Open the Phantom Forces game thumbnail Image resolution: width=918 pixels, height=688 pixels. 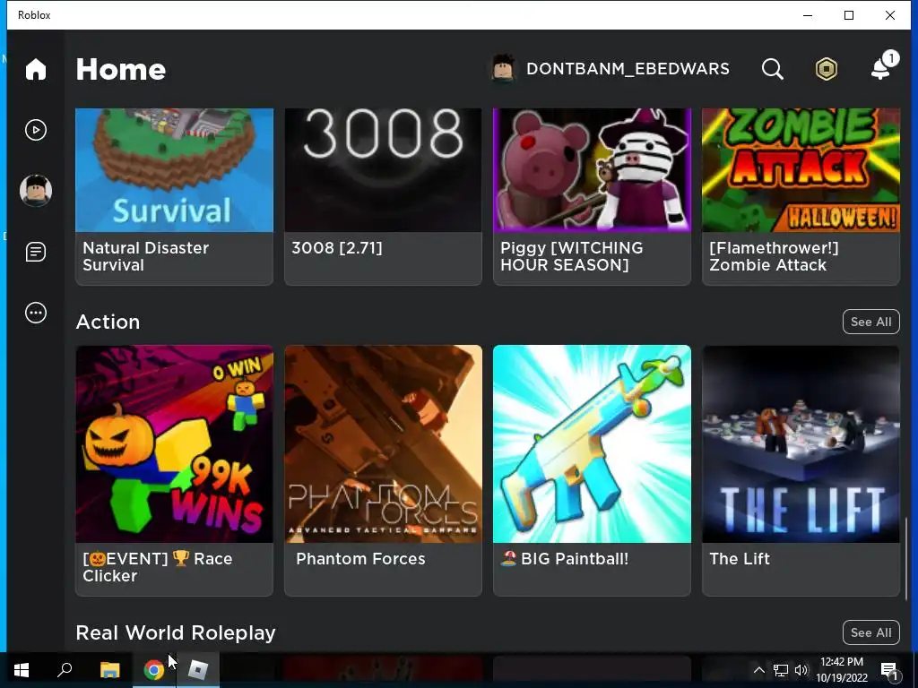[x=383, y=444]
